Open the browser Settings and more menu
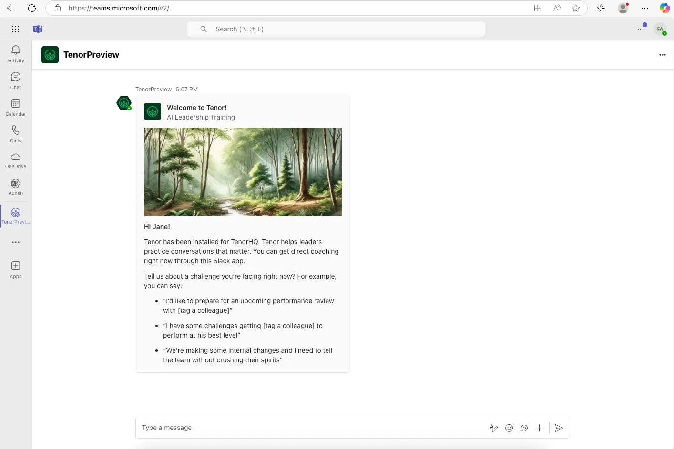 (645, 8)
